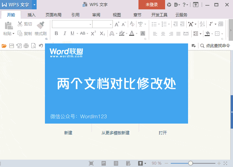The width and height of the screenshot is (233, 167).
Task: Increase font size with A+ icon
Action: (x=117, y=24)
